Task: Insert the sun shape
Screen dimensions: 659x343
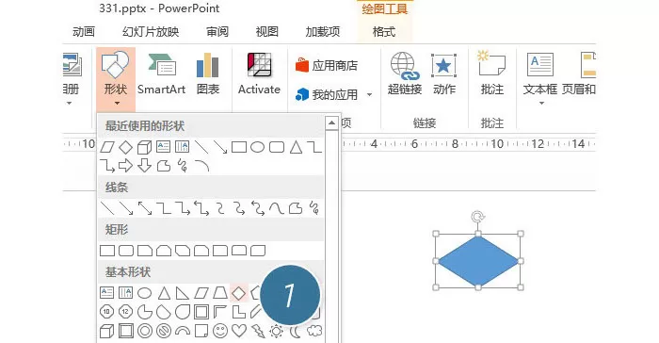Action: pyautogui.click(x=277, y=331)
